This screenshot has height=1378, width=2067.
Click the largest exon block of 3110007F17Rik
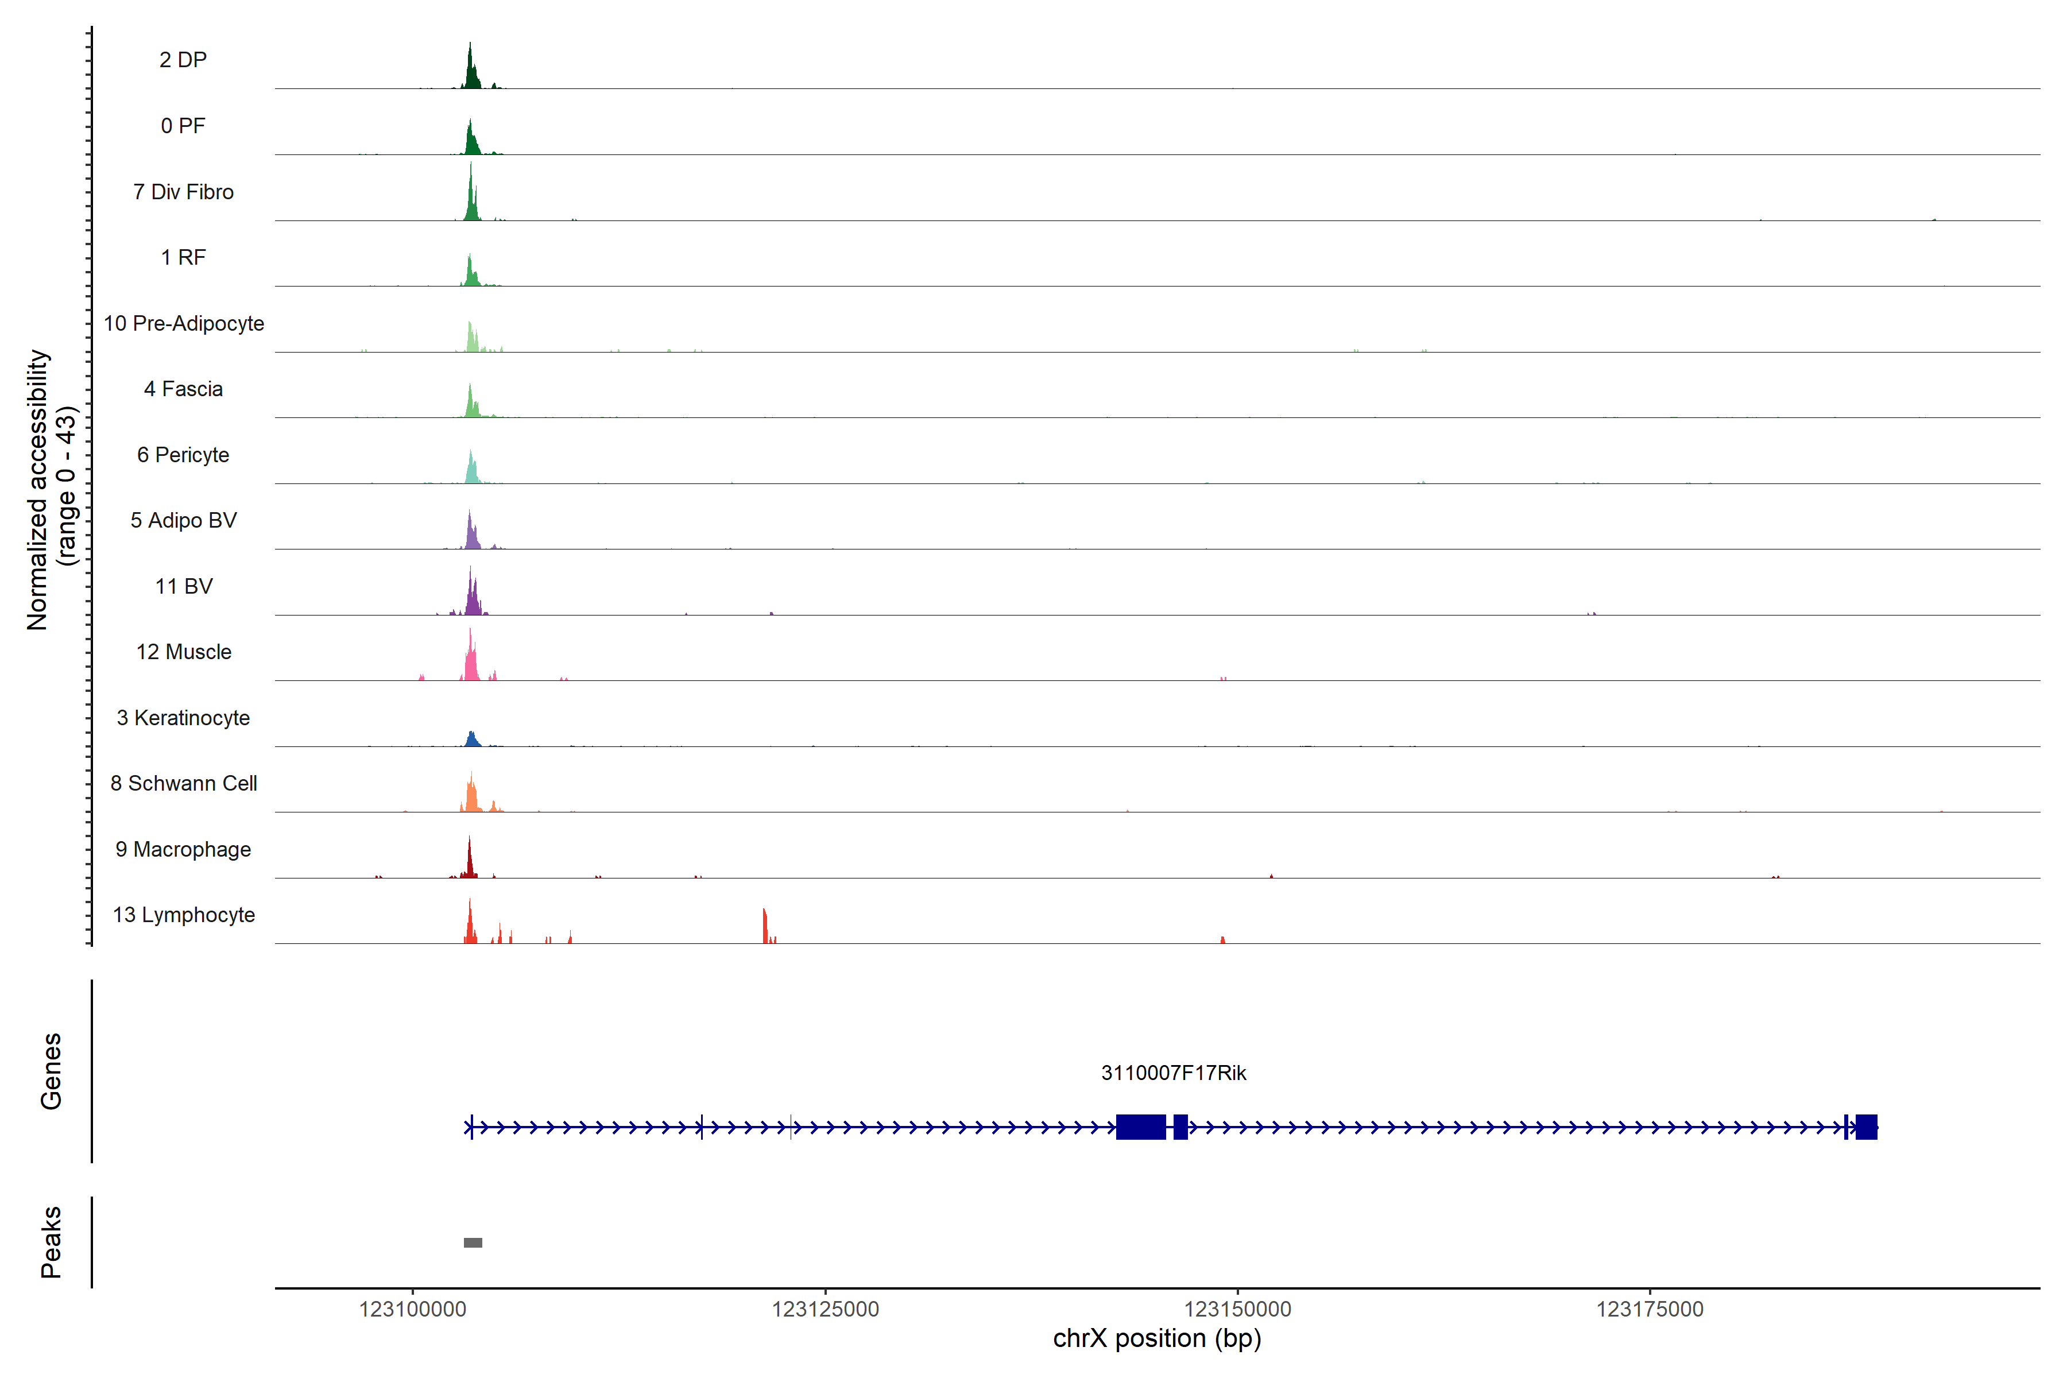(1141, 1127)
